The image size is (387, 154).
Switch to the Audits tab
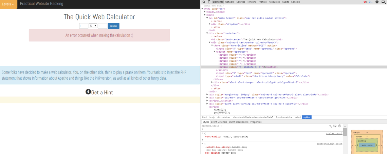[x=285, y=2]
